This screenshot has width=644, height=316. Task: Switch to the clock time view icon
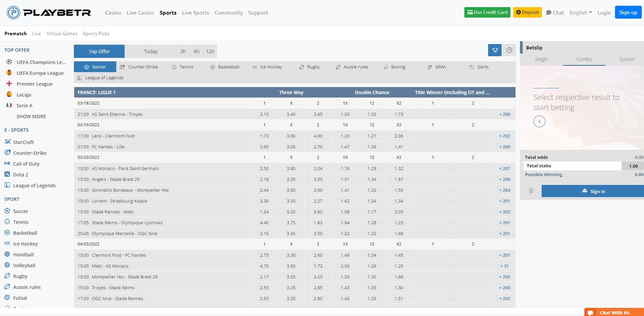click(x=509, y=50)
